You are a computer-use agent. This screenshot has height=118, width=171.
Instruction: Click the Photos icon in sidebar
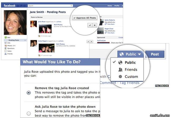point(6,46)
